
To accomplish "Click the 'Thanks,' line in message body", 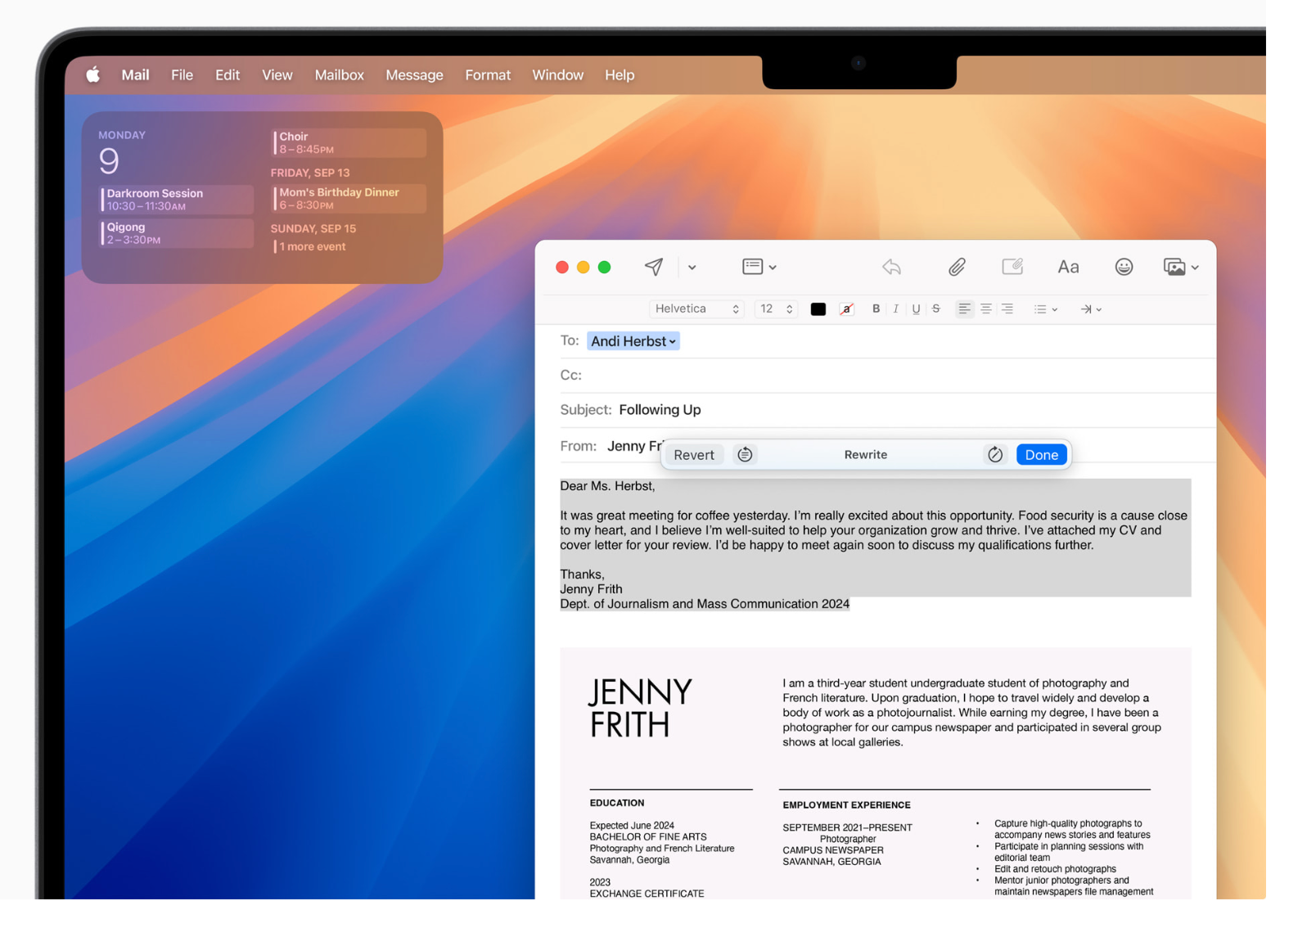I will pos(582,574).
